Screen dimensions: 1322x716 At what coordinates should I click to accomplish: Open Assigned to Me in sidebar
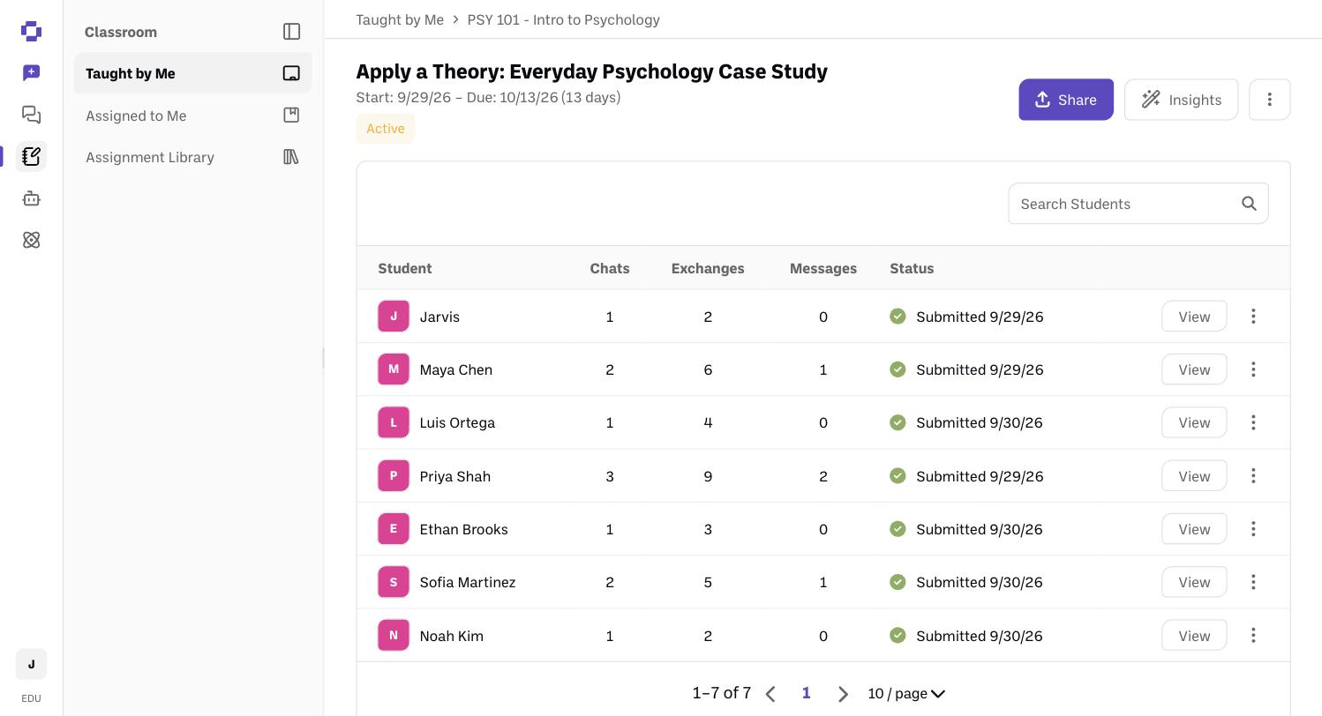pos(192,116)
